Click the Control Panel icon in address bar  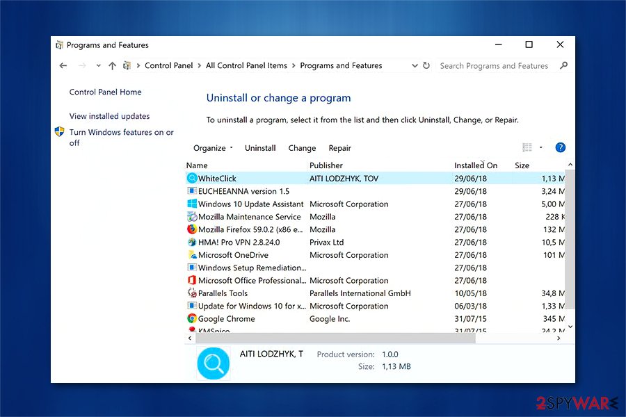coord(127,65)
